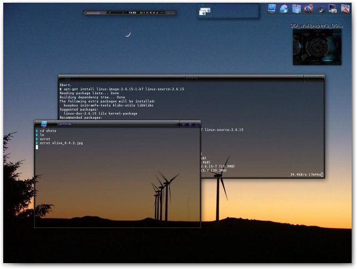This screenshot has height=269, width=357.
Task: Click the 3D_wallpapers_00... file label
Action: click(316, 25)
